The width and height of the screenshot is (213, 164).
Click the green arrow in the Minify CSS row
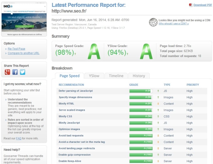point(158,116)
